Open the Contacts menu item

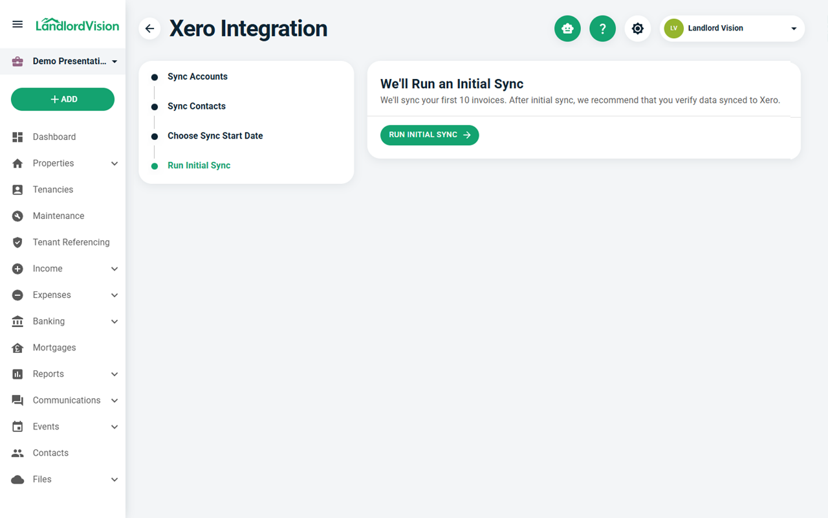click(63, 453)
